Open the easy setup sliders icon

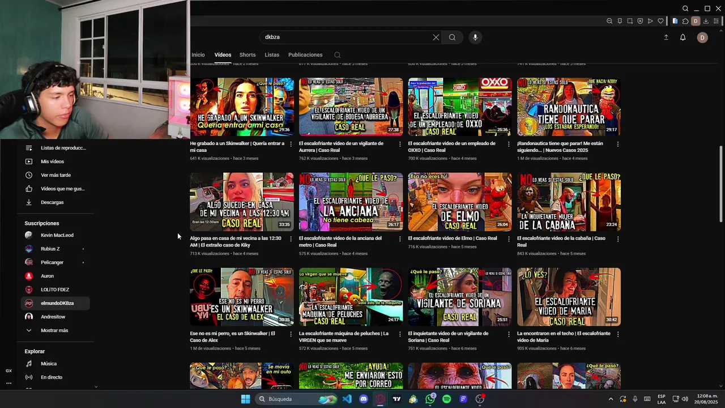[x=717, y=21]
